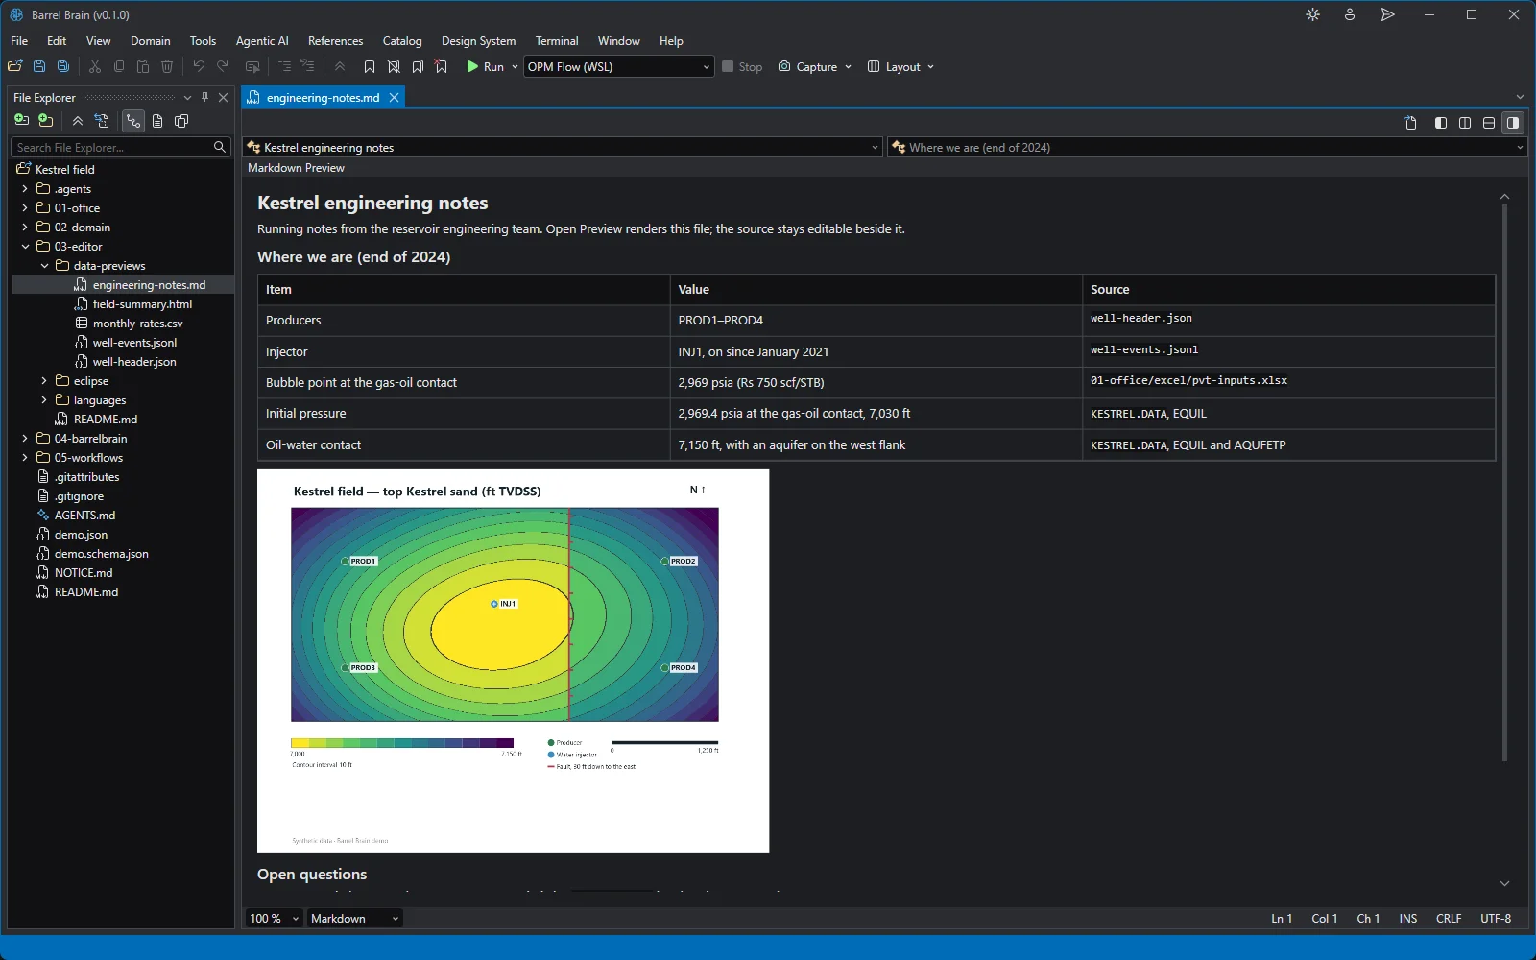Open the user account icon in title bar

pyautogui.click(x=1350, y=14)
